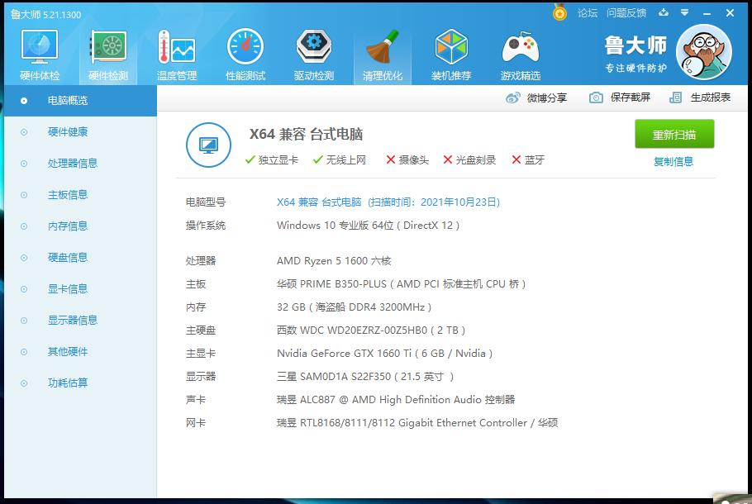Launch 性能测试 performance test icon
The width and height of the screenshot is (752, 504).
coord(245,55)
